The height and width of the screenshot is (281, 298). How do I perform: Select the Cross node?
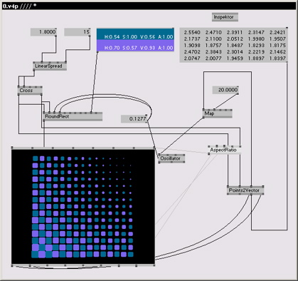coord(30,91)
